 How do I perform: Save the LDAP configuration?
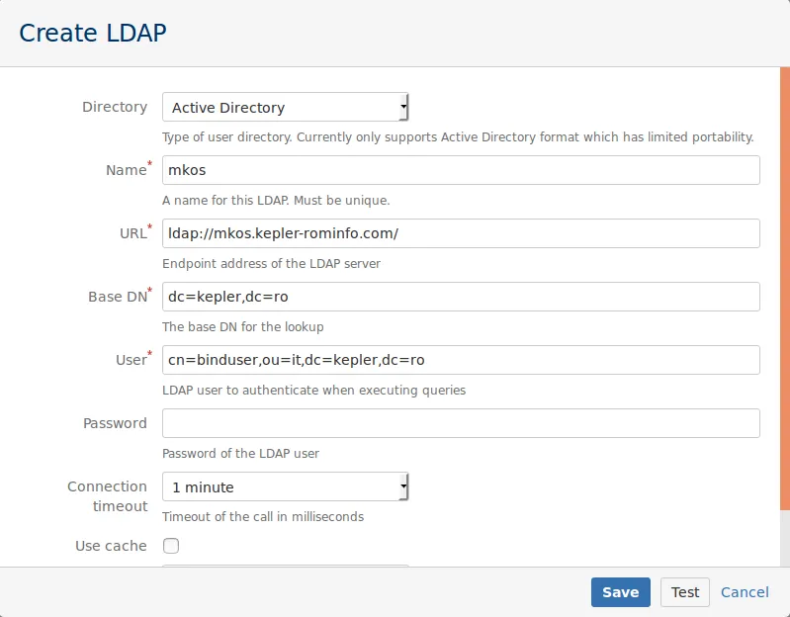[x=621, y=592]
